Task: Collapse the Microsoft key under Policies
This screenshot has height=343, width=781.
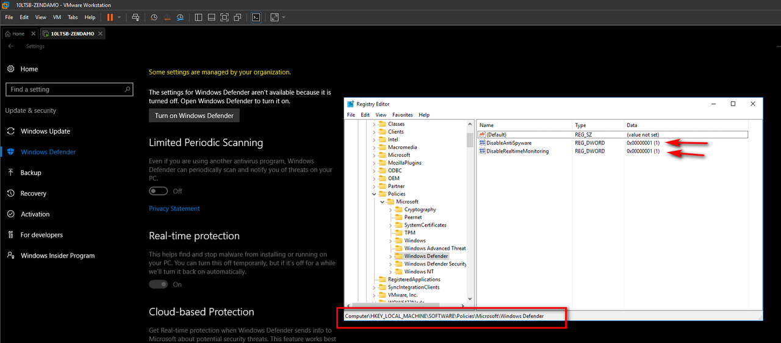Action: [x=383, y=202]
